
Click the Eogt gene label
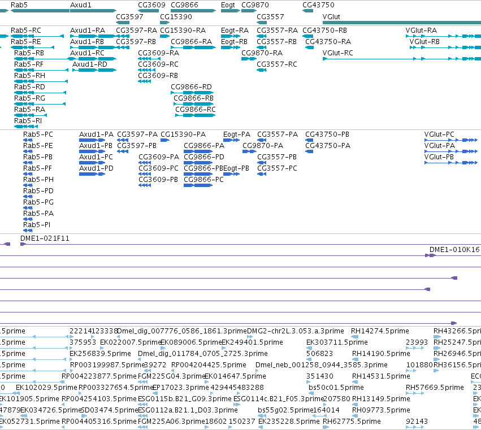228,5
